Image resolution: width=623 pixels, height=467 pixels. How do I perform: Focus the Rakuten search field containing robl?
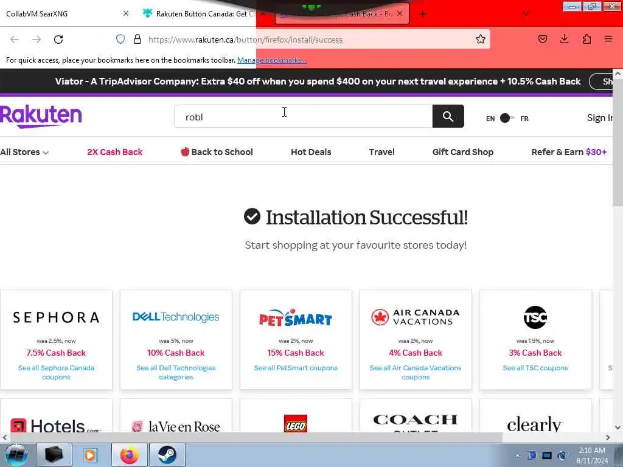click(x=303, y=116)
